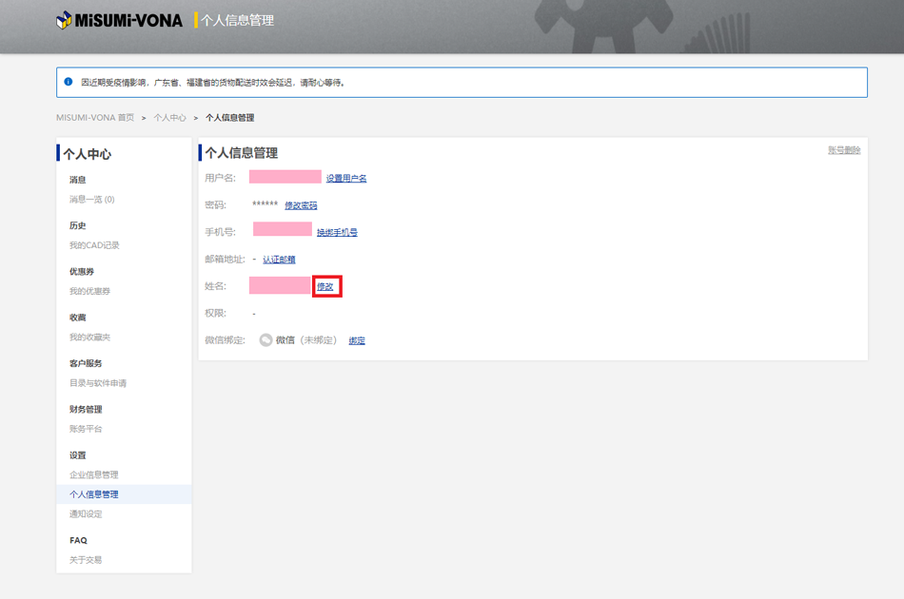Viewport: 904px width, 599px height.
Task: Open 消息一览 (0) in sidebar
Action: [91, 200]
